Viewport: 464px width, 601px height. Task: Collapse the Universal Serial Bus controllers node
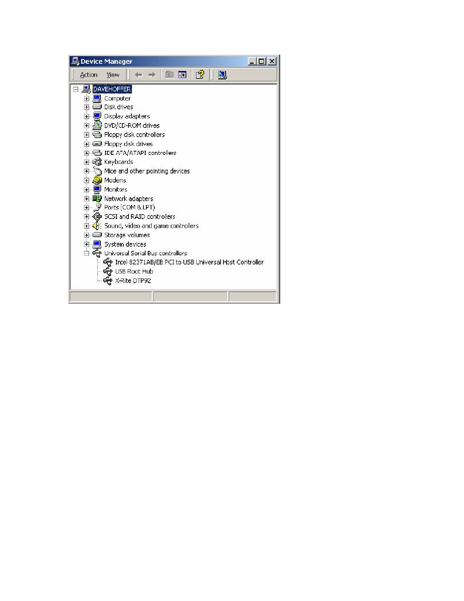(x=87, y=254)
